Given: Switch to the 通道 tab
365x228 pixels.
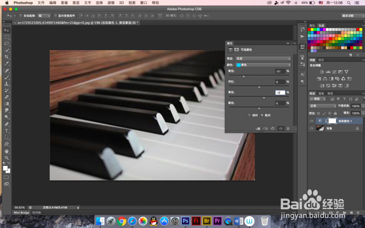Looking at the screenshot, I should [x=321, y=93].
